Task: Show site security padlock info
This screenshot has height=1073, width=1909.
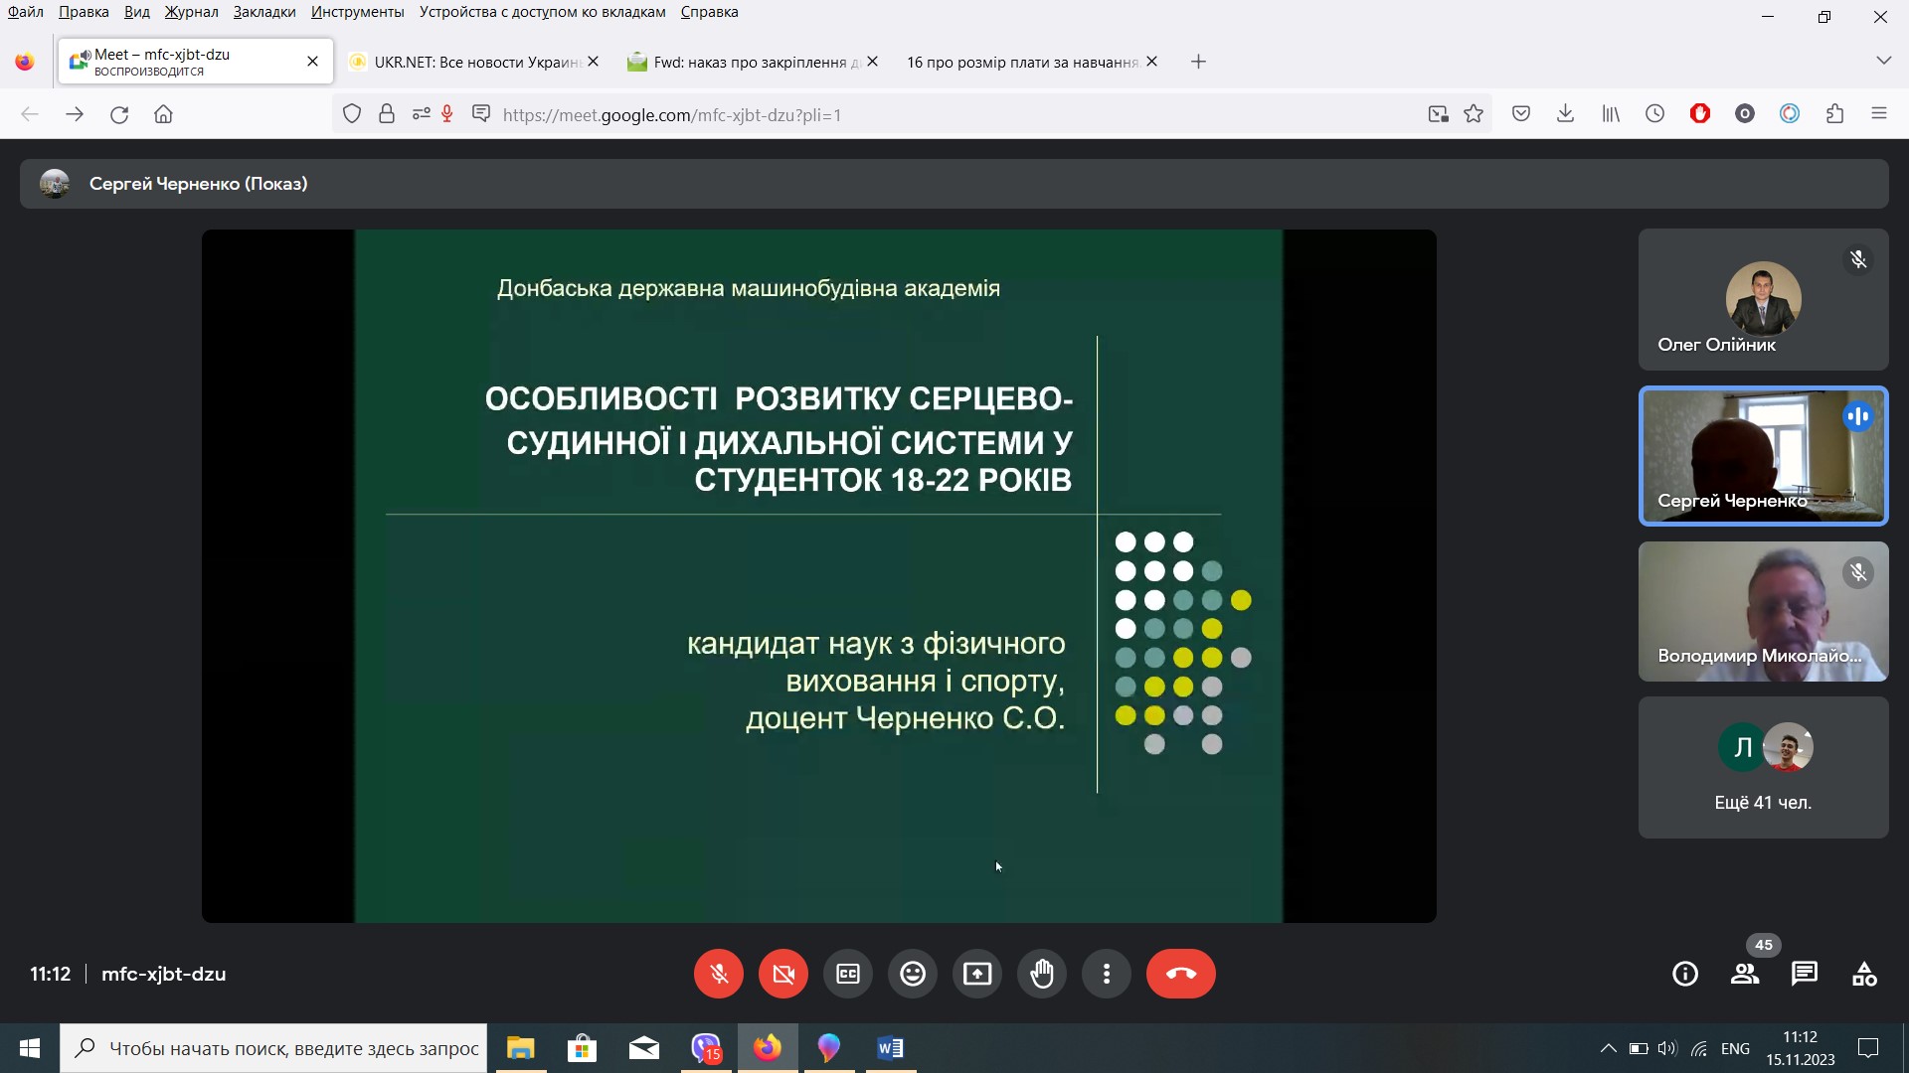Action: pyautogui.click(x=387, y=114)
